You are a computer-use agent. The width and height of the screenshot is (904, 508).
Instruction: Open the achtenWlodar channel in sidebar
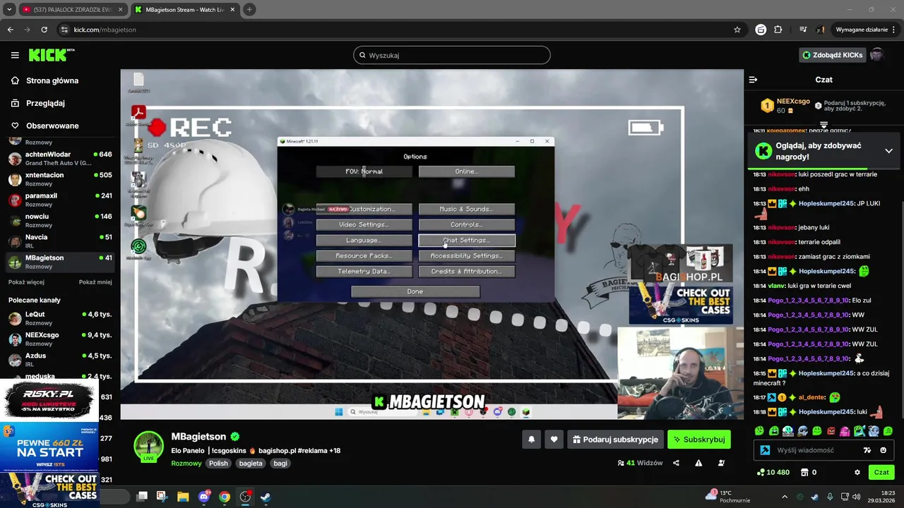[x=59, y=158]
